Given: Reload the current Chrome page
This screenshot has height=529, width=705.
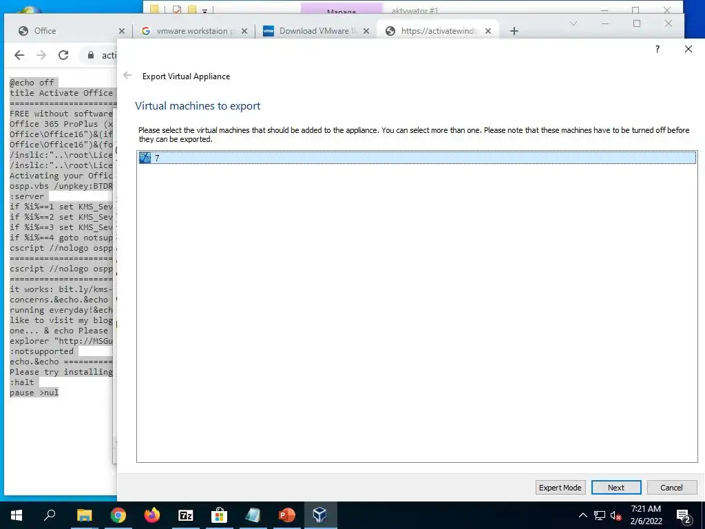Looking at the screenshot, I should click(x=63, y=55).
